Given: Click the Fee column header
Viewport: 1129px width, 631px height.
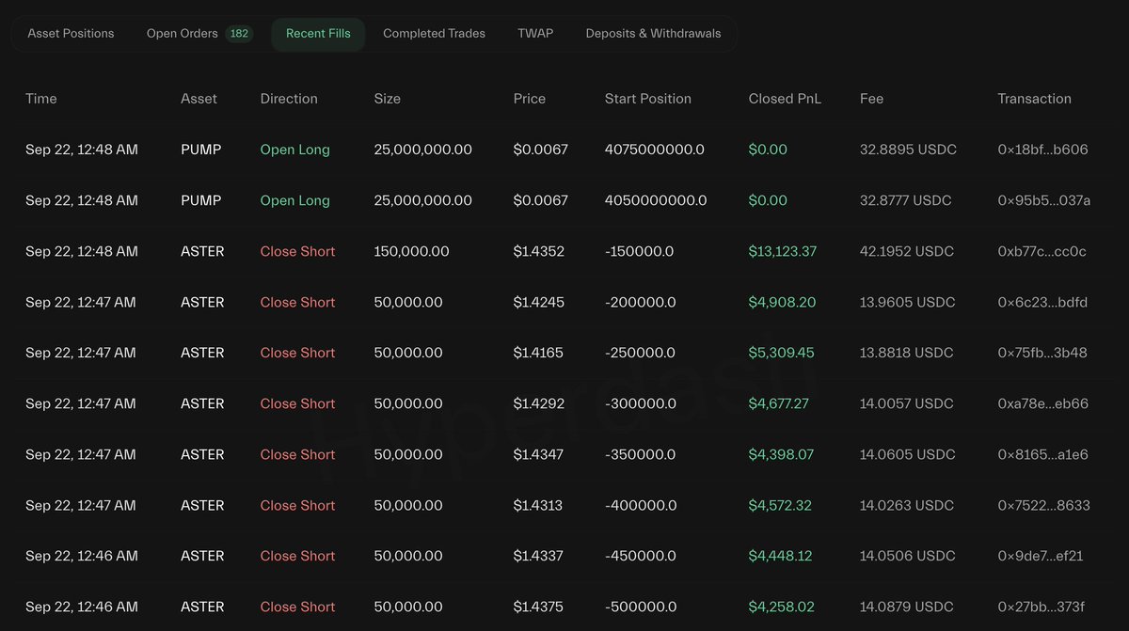Looking at the screenshot, I should 871,99.
